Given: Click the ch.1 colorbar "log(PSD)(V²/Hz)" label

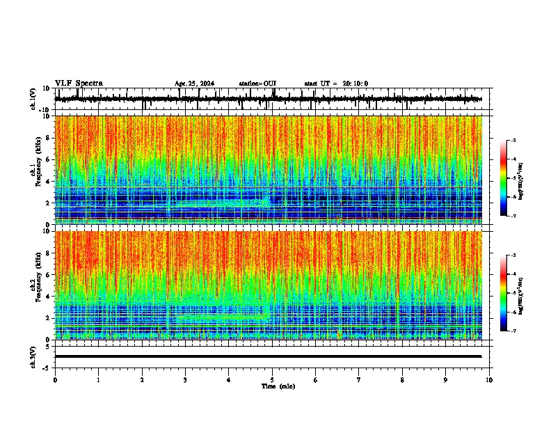Looking at the screenshot, I should [520, 181].
